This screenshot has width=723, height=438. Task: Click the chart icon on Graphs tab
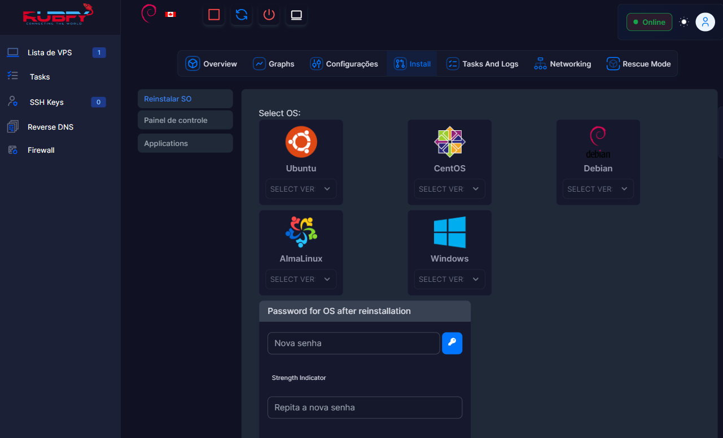pos(259,64)
